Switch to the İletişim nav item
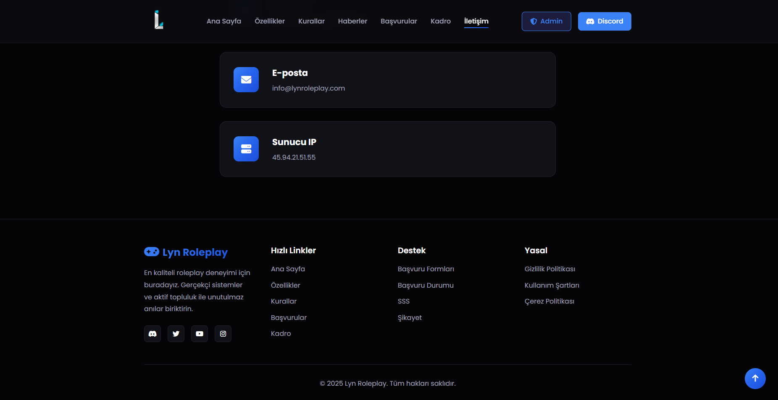 coord(476,21)
